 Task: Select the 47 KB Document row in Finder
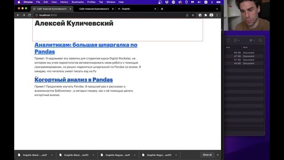point(244,56)
